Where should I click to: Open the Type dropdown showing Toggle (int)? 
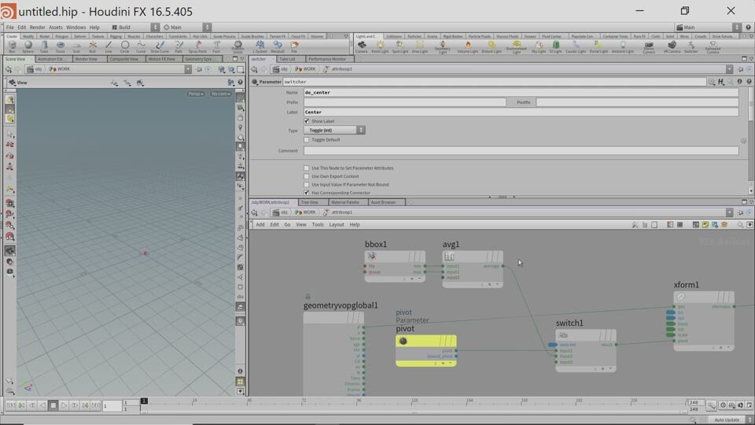click(x=334, y=130)
